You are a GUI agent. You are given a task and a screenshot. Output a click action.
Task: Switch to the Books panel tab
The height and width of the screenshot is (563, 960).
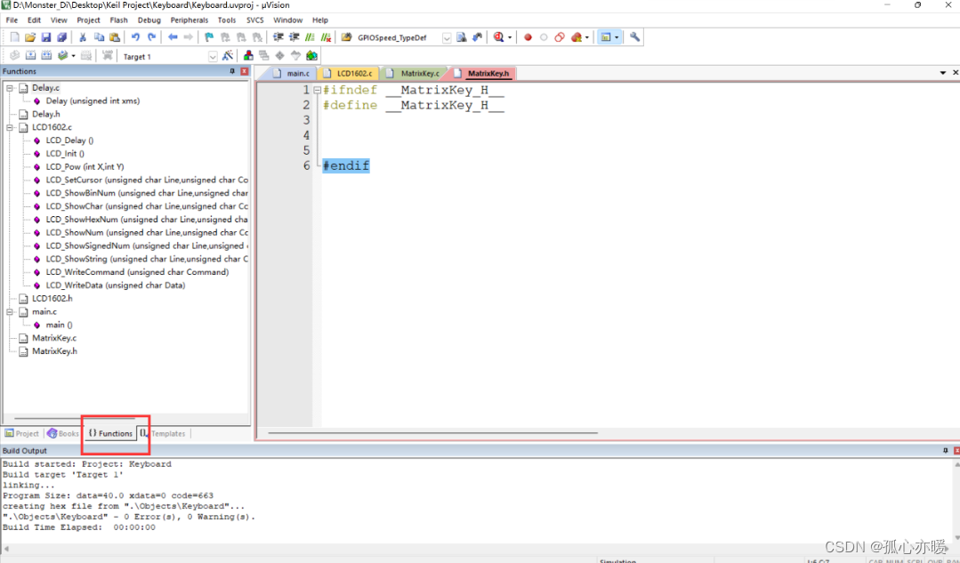point(63,433)
